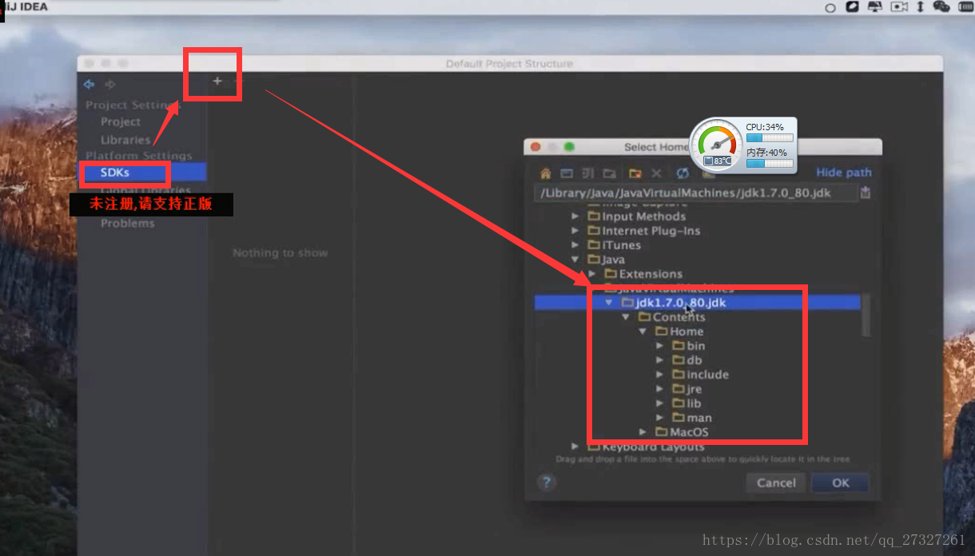Image resolution: width=975 pixels, height=556 pixels.
Task: Jump to Desktop directory icon in chooser
Action: point(567,173)
